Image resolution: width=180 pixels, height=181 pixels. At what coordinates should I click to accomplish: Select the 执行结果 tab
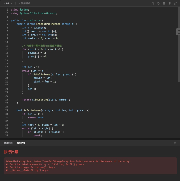click(x=21, y=143)
